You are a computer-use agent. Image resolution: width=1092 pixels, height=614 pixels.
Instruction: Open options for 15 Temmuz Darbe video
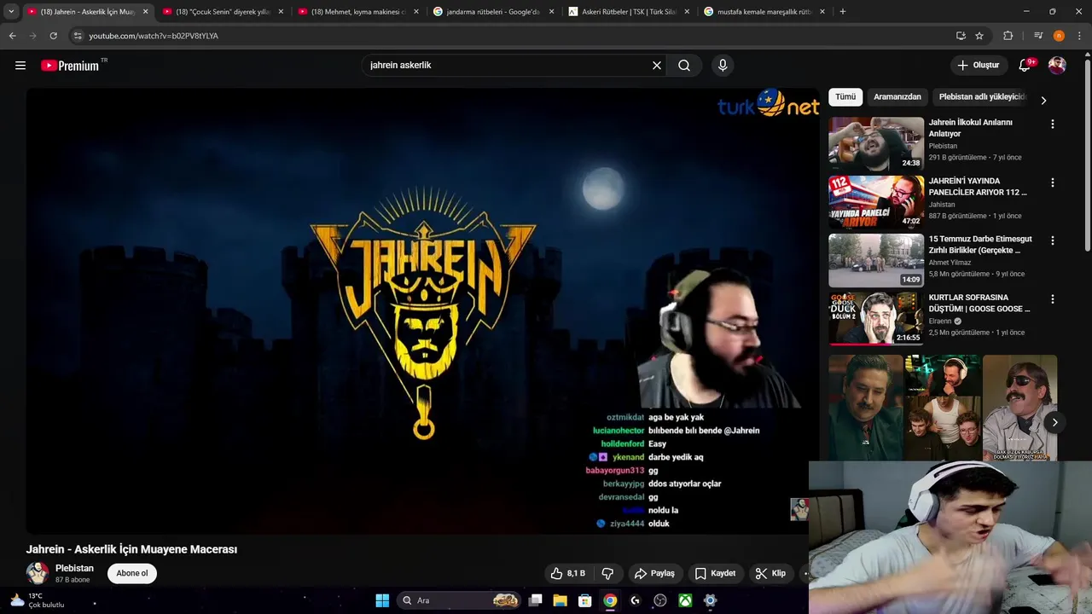coord(1052,241)
